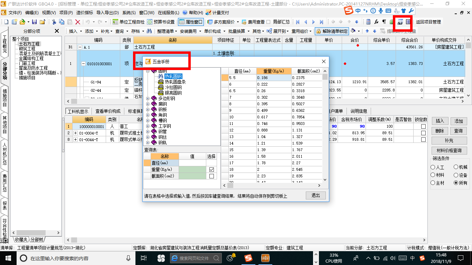This screenshot has height=265, width=472.
Task: Select 设备 filter radio button
Action: 456,175
